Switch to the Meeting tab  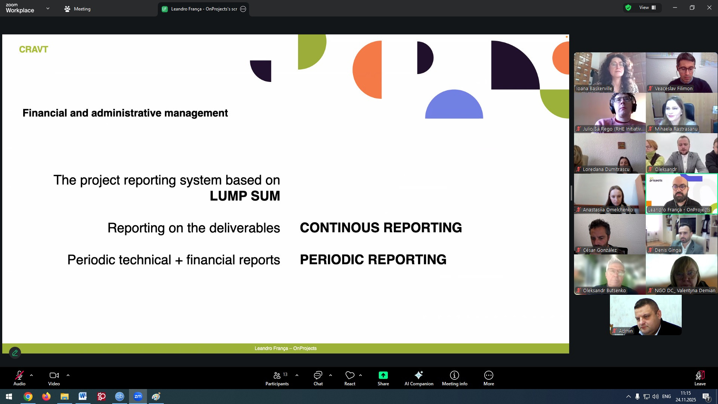77,9
